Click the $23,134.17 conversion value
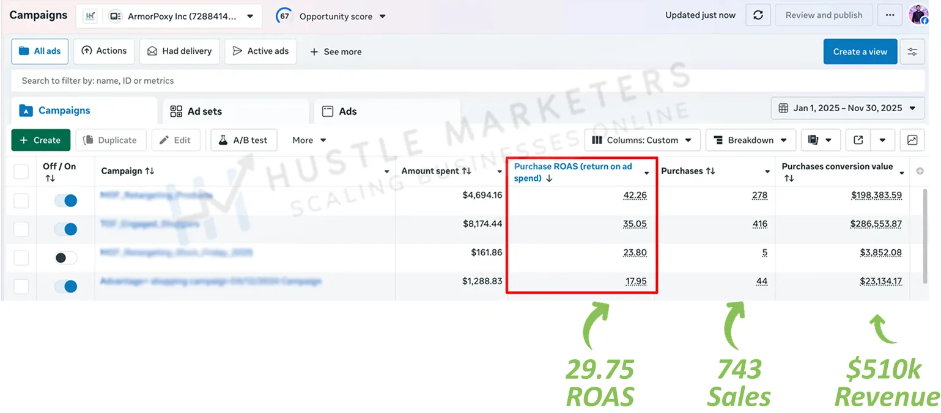This screenshot has height=413, width=941. [879, 282]
